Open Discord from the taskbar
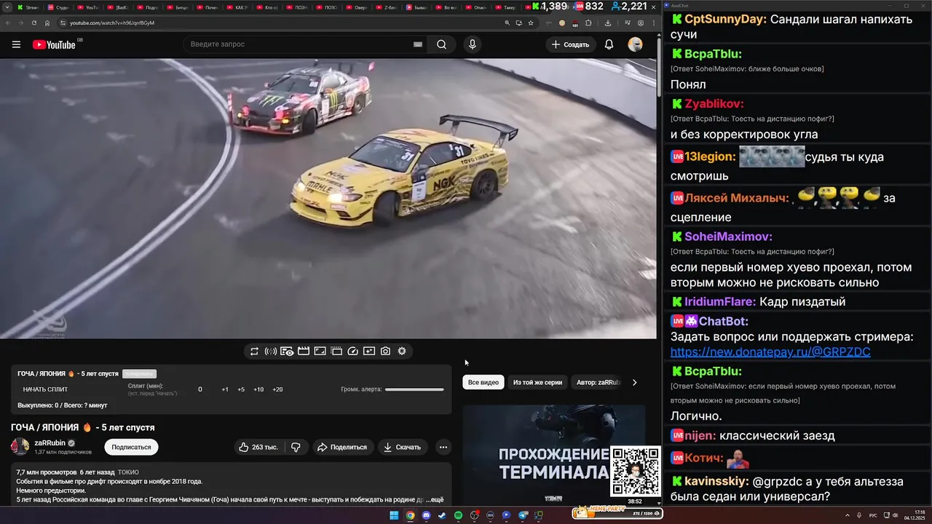The width and height of the screenshot is (932, 524). [426, 515]
